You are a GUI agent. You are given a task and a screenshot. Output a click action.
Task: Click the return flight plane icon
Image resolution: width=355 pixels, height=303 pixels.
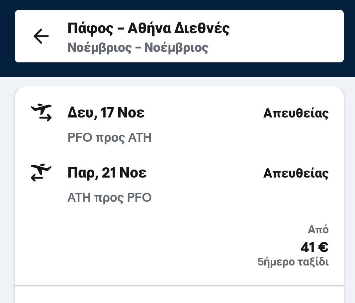pyautogui.click(x=41, y=173)
